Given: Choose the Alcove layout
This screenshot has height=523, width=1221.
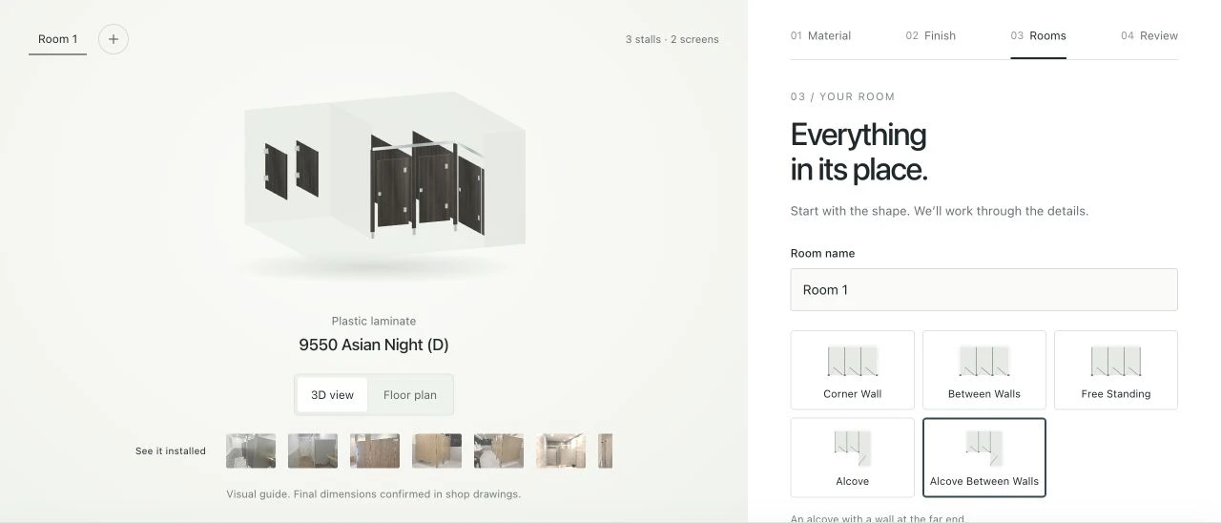Looking at the screenshot, I should pyautogui.click(x=853, y=457).
